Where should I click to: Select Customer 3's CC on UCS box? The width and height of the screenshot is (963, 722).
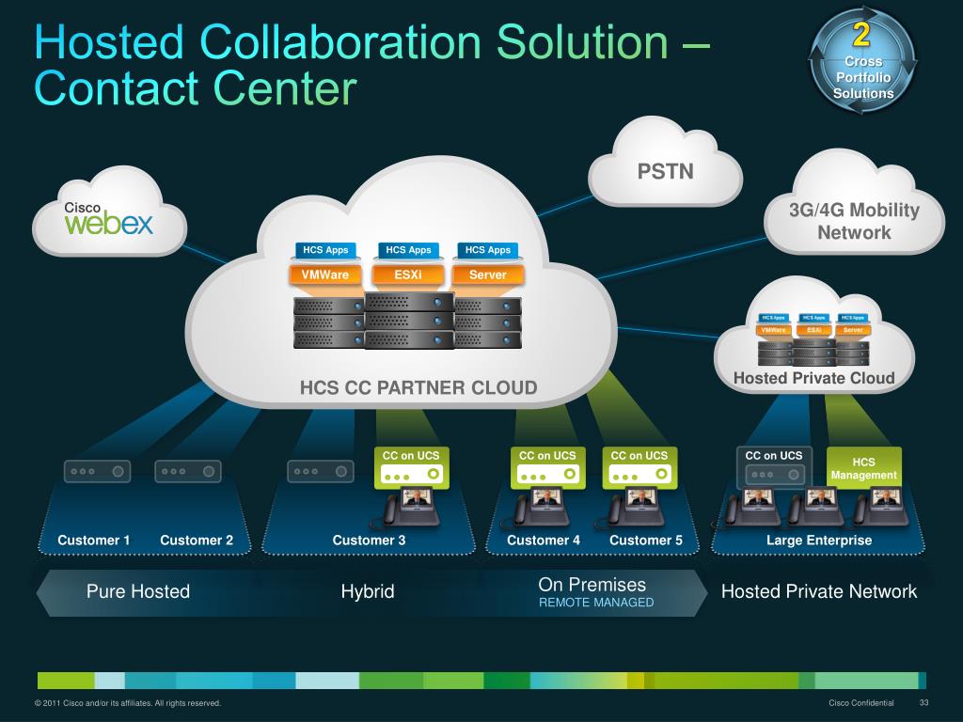tap(412, 467)
